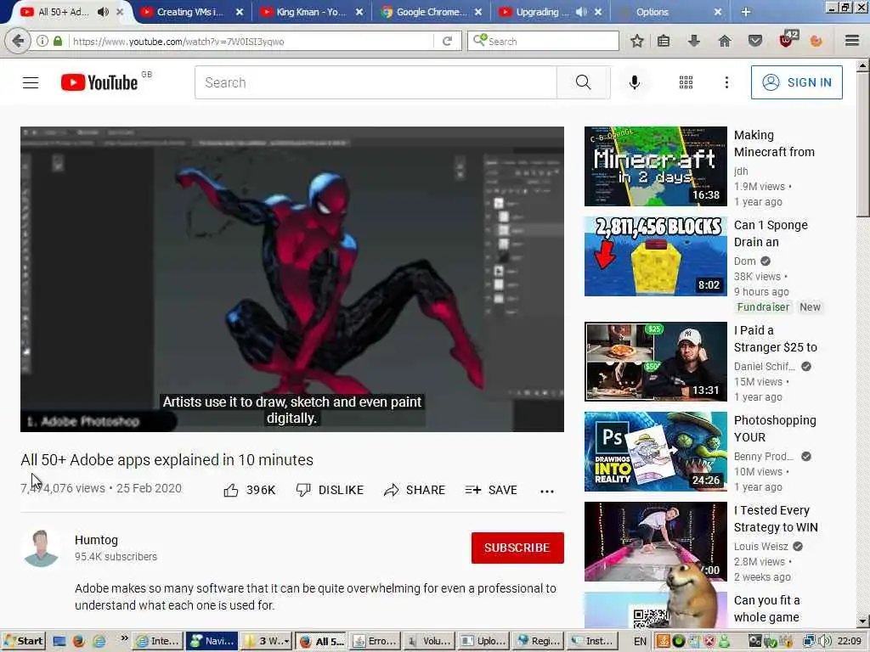Open Photoshopping YOUR drawings thumbnail

click(x=656, y=452)
